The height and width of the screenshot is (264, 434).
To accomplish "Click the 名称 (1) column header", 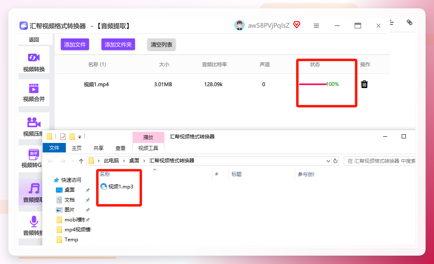I will point(97,64).
